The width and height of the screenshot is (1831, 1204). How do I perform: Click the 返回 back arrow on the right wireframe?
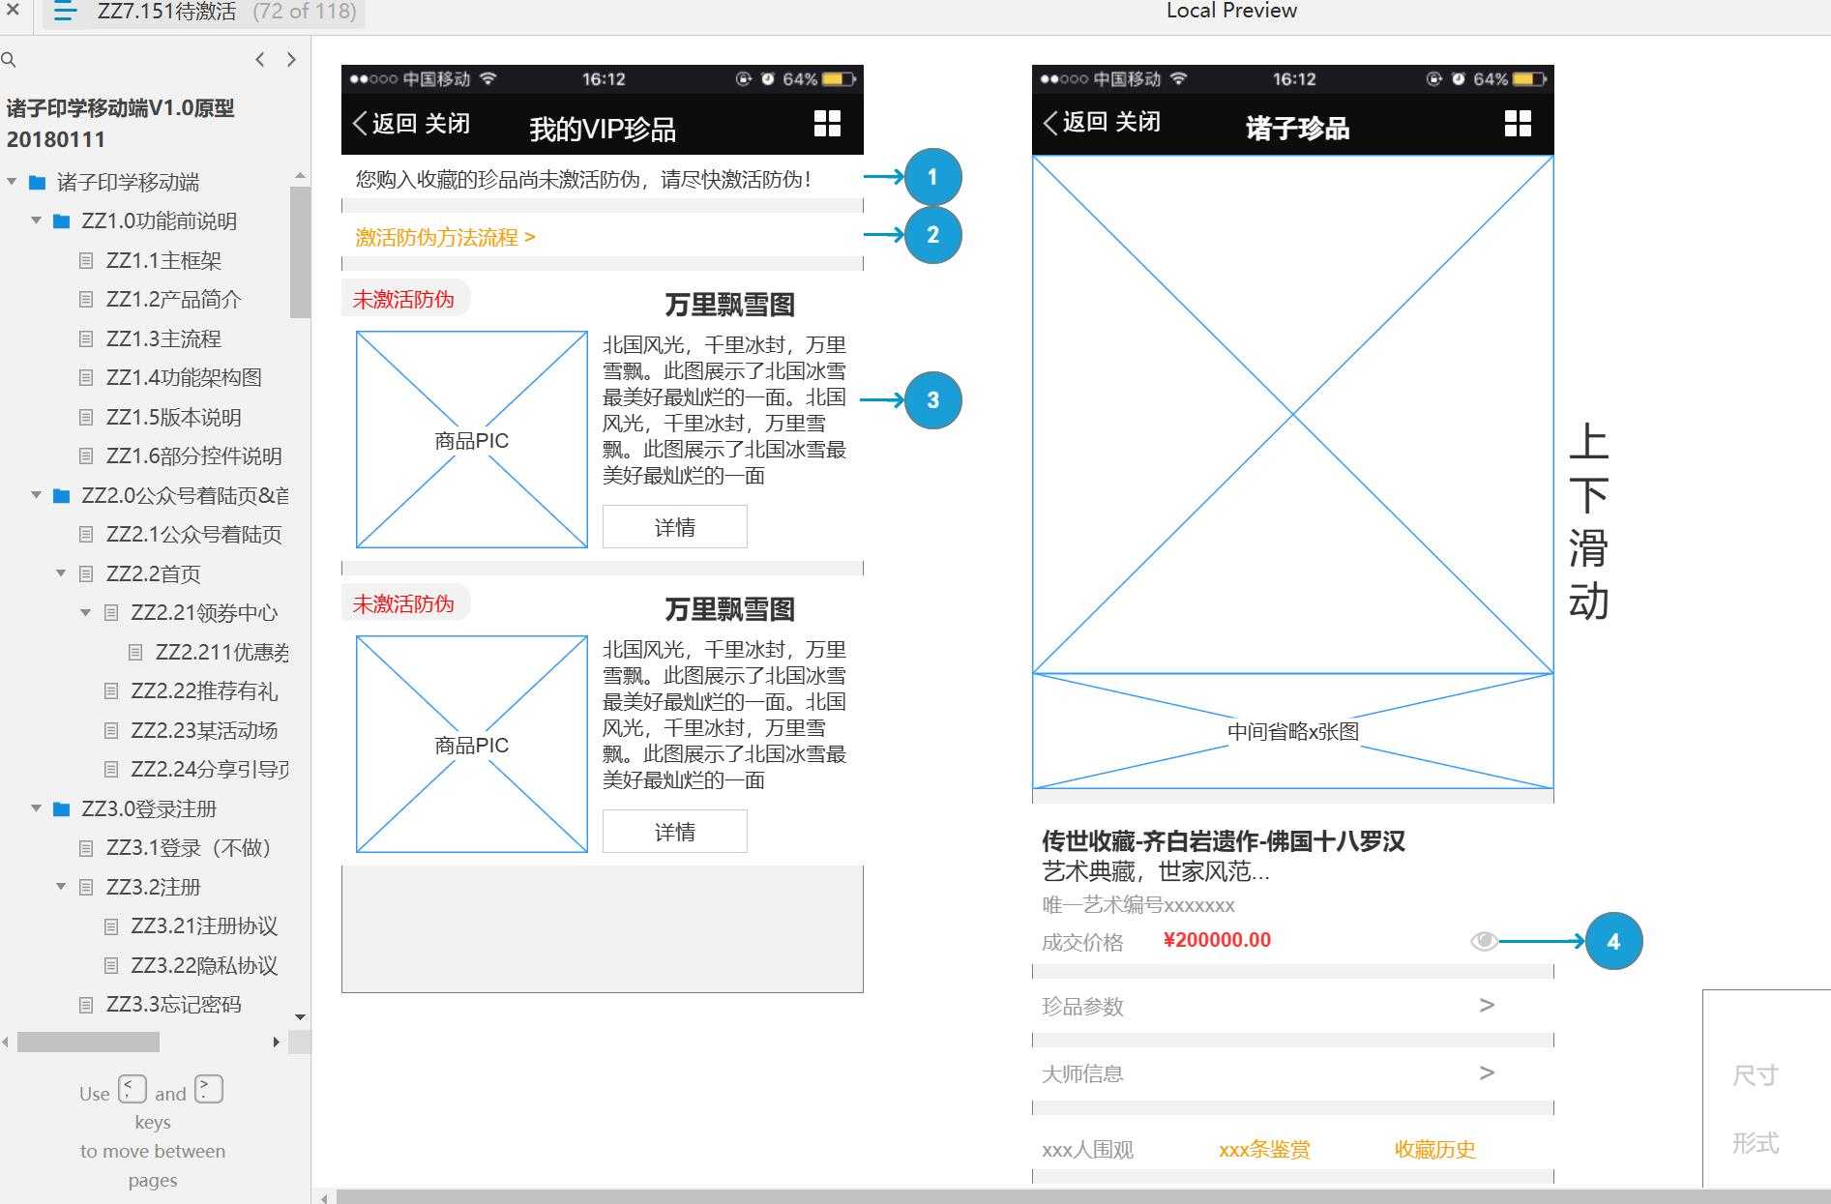click(1049, 122)
